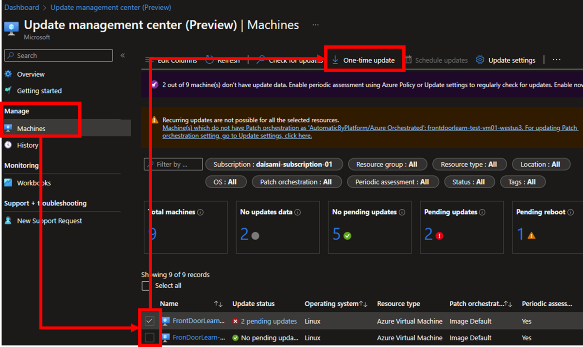Image resolution: width=583 pixels, height=347 pixels.
Task: Open the Resource group filter
Action: coord(387,165)
